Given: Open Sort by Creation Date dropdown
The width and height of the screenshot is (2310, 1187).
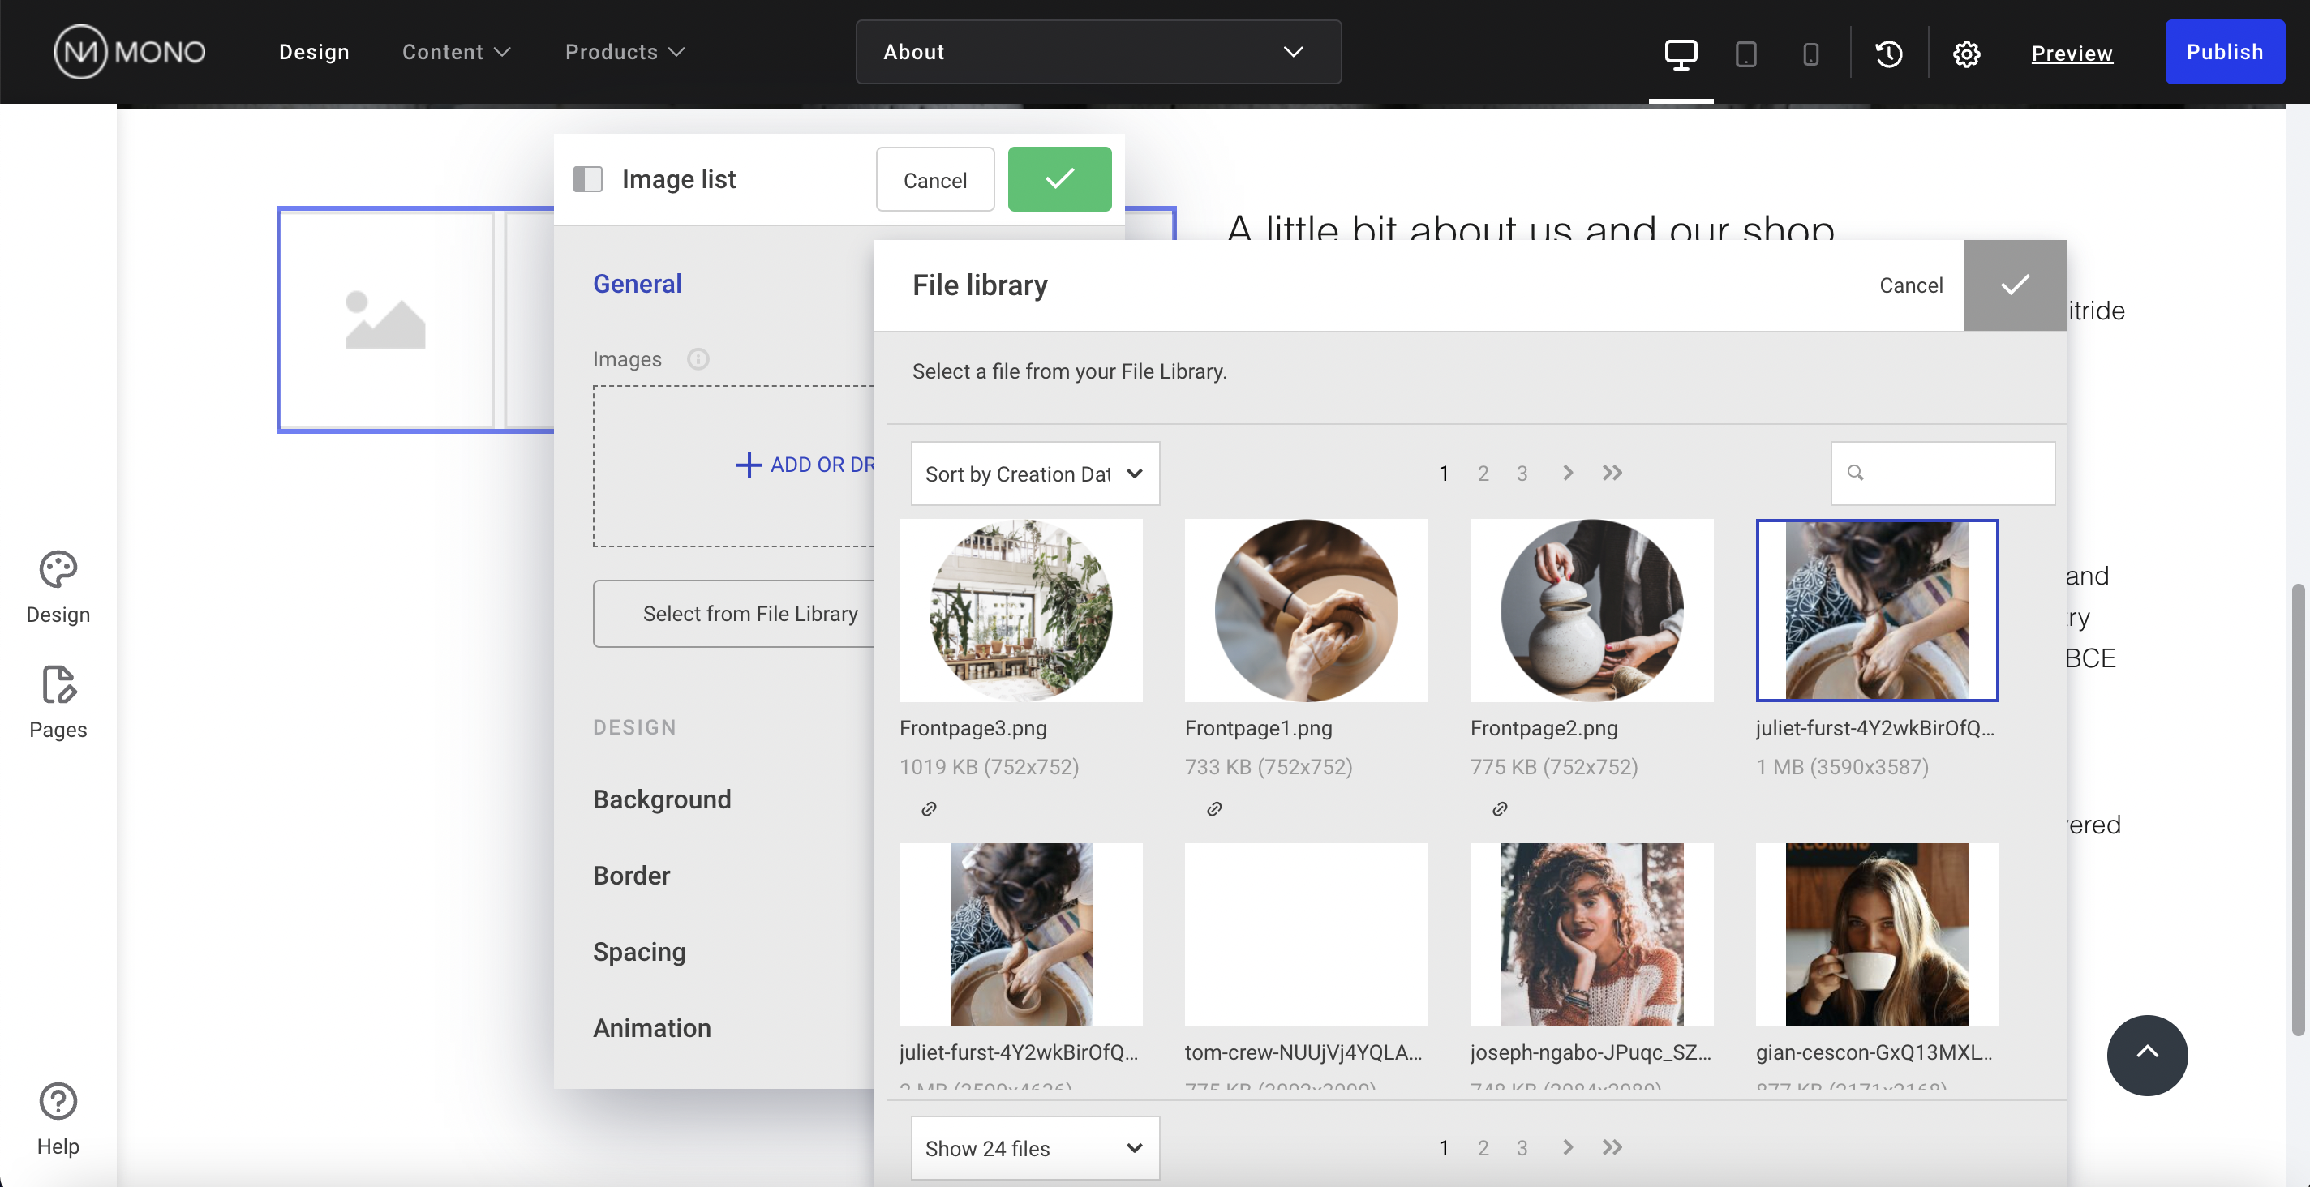Looking at the screenshot, I should click(1035, 474).
